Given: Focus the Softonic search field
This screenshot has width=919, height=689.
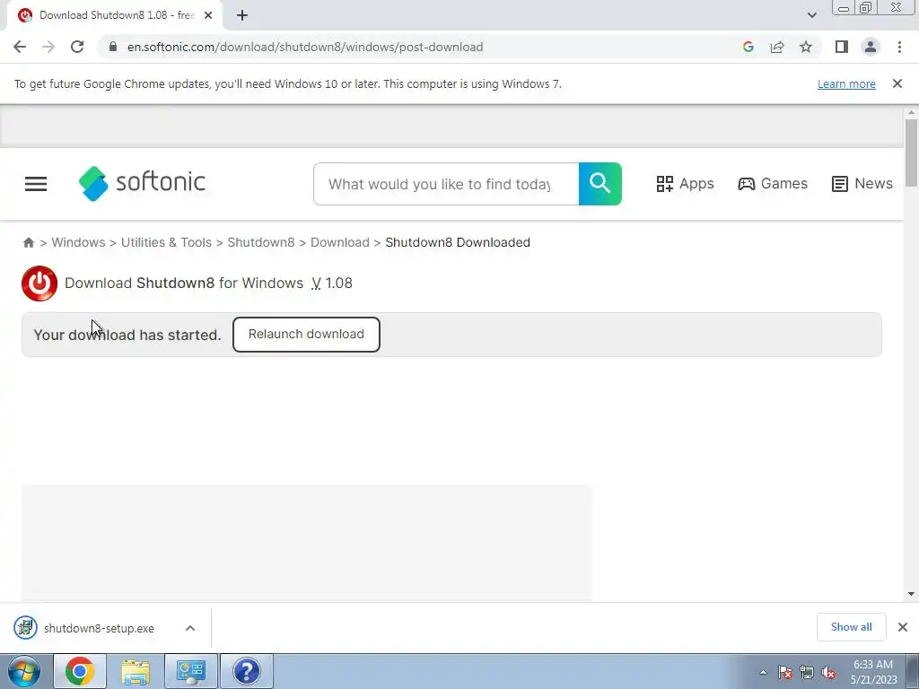Looking at the screenshot, I should pyautogui.click(x=446, y=184).
